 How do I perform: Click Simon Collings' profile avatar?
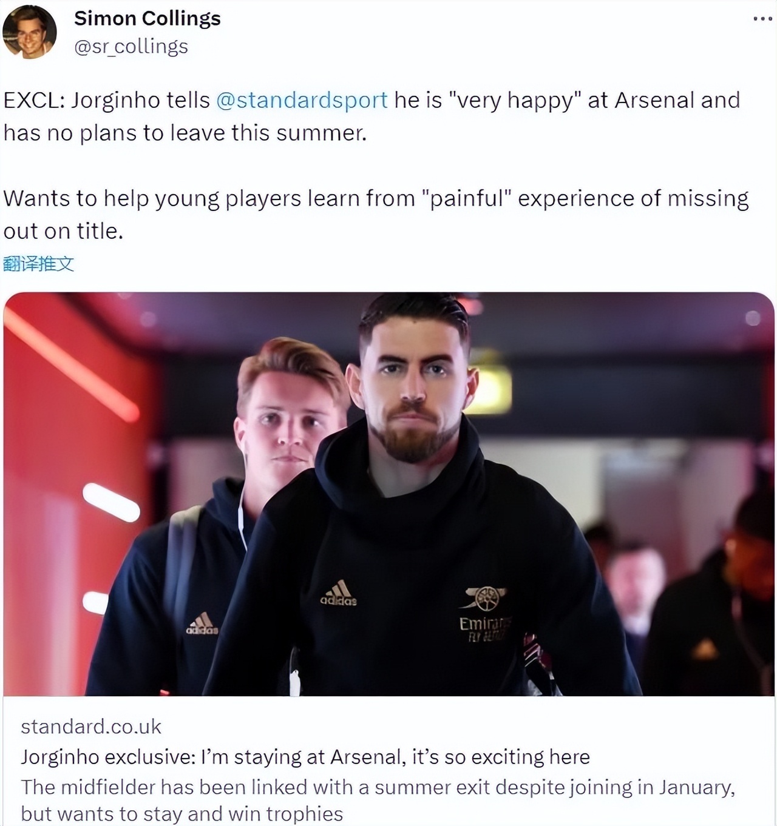[x=30, y=32]
